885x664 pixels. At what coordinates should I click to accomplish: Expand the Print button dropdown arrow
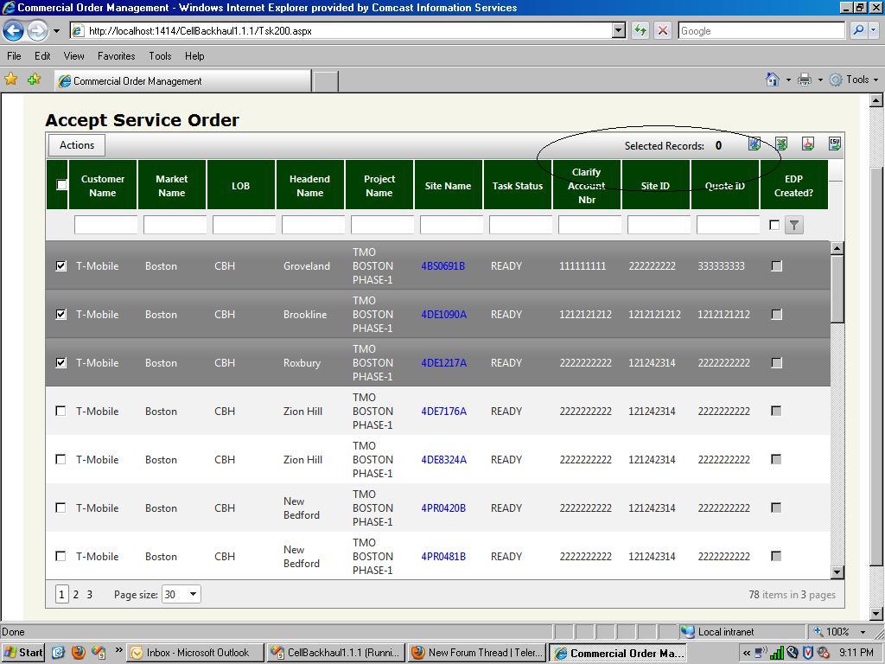pos(820,80)
